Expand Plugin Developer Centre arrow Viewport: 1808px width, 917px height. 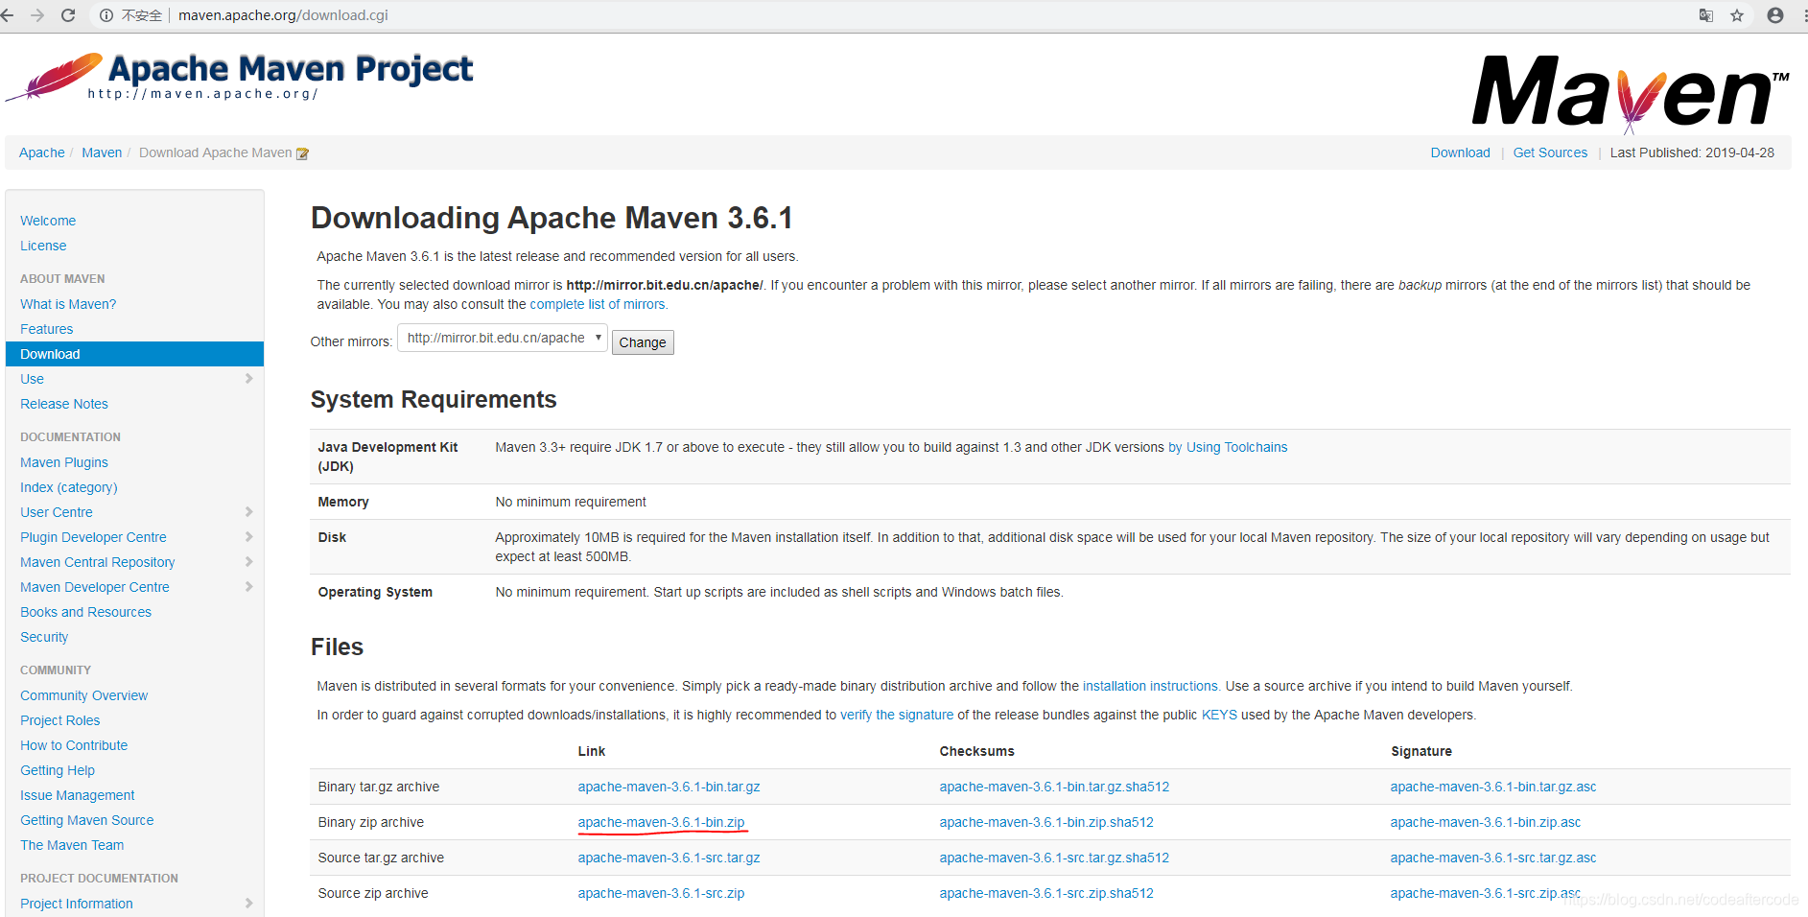(x=248, y=537)
